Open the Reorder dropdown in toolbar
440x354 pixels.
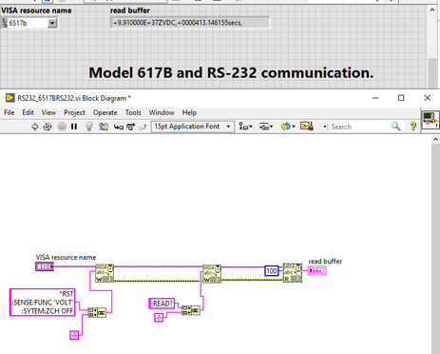pyautogui.click(x=288, y=127)
